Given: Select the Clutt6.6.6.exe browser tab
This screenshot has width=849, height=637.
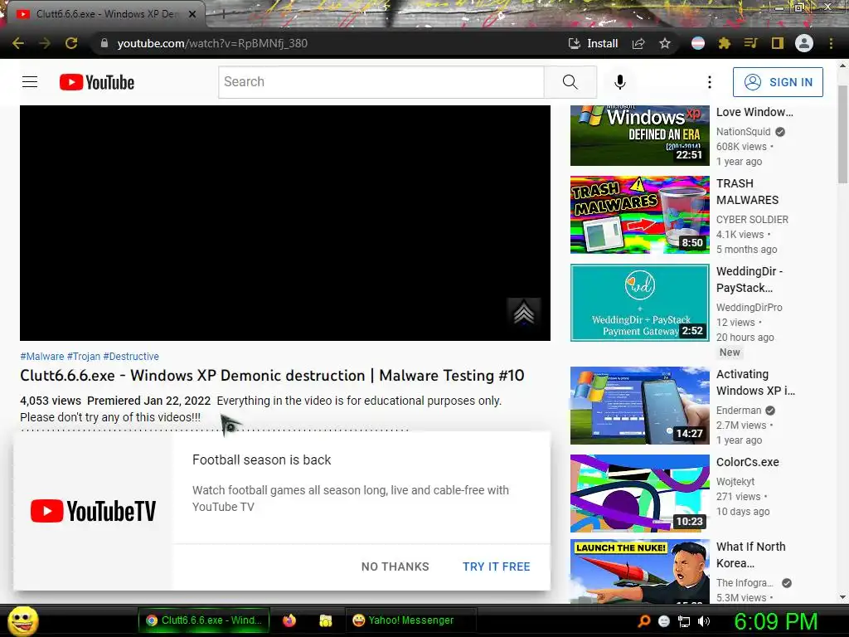Looking at the screenshot, I should click(x=105, y=14).
